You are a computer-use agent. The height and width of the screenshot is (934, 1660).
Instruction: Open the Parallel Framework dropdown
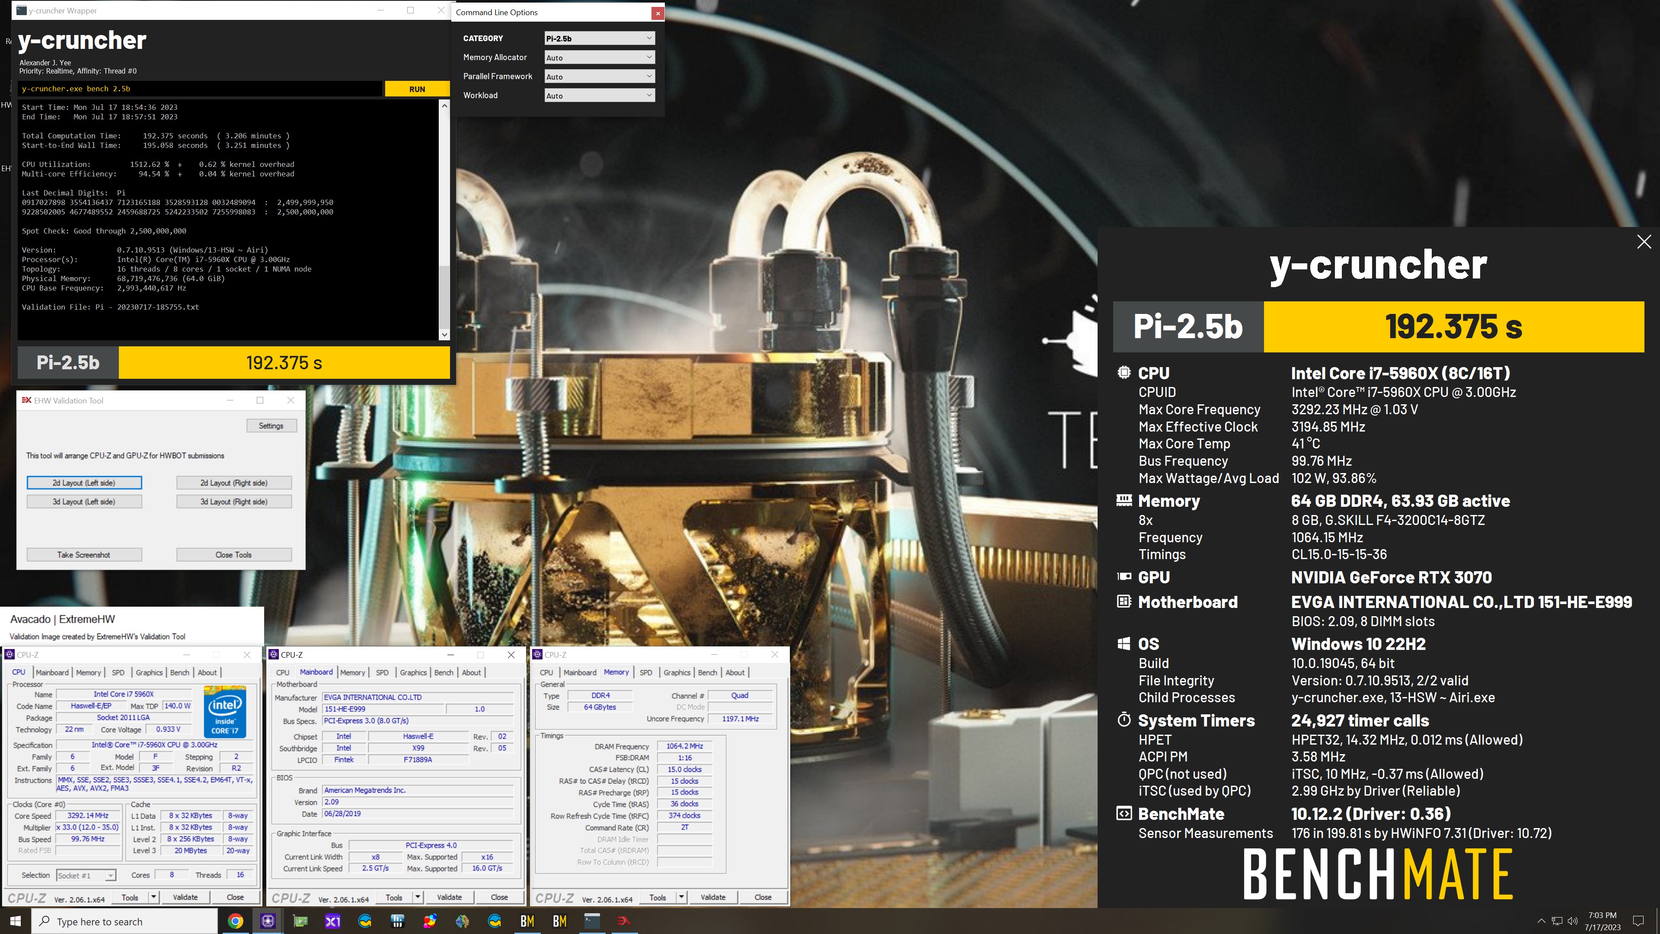(599, 76)
